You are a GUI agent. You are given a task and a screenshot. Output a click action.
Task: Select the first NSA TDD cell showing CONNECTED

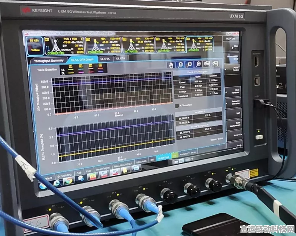coord(103,45)
